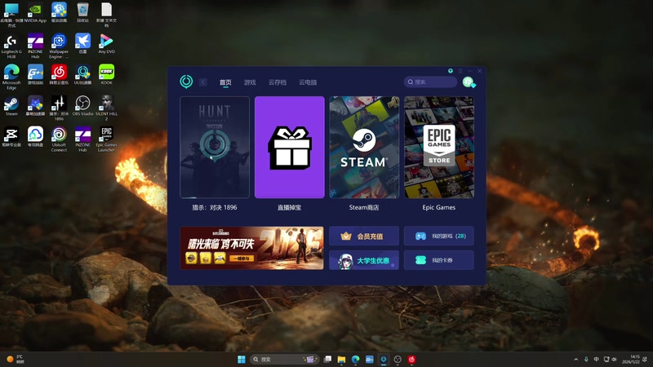Open the app's menu icon beside the minimize button

click(460, 71)
